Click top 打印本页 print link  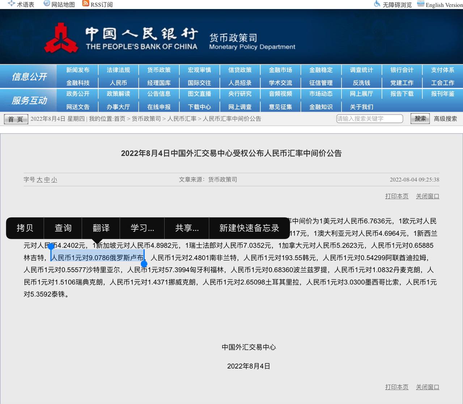coord(397,196)
